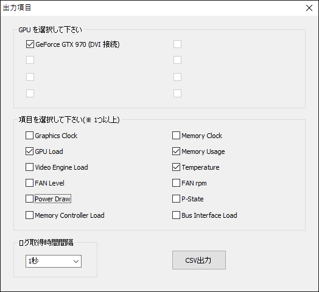The width and height of the screenshot is (319, 292).
Task: Click the Power Draw label text
Action: coord(53,199)
